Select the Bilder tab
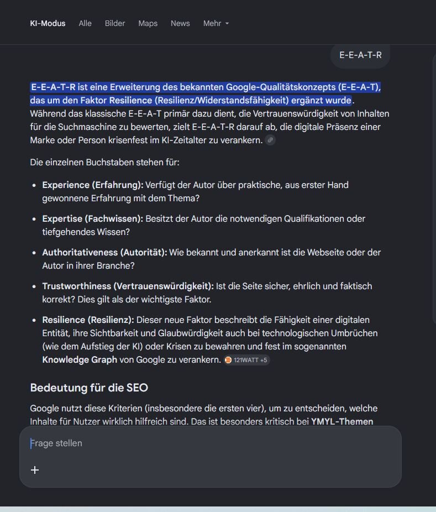 [x=115, y=24]
